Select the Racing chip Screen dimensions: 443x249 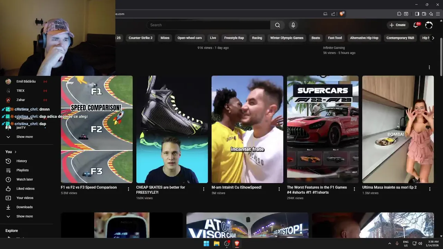point(257,38)
